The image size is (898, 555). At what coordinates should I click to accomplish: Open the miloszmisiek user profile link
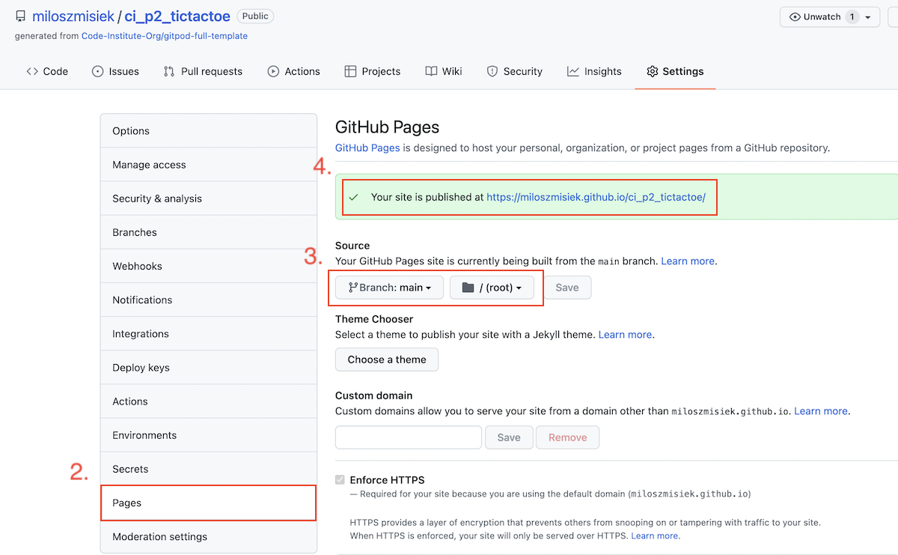72,16
